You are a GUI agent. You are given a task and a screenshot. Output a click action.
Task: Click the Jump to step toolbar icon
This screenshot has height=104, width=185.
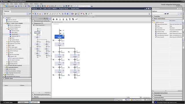tap(67, 19)
